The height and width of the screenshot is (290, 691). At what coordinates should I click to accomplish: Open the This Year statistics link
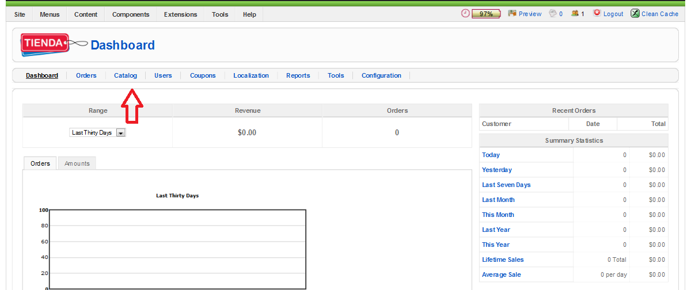(496, 245)
